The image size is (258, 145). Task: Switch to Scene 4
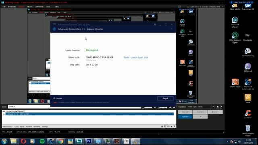185,117
